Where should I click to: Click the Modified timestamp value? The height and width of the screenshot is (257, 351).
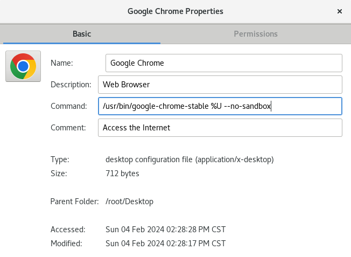tap(166, 244)
